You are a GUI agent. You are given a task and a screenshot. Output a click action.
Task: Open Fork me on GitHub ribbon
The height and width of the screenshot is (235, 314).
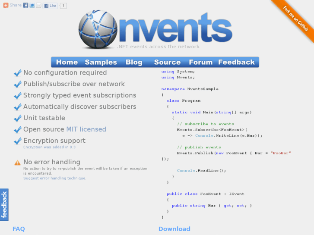point(295,19)
